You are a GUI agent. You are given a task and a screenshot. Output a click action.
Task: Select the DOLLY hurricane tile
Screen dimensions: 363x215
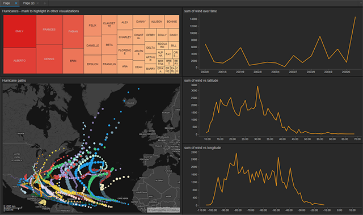point(162,35)
